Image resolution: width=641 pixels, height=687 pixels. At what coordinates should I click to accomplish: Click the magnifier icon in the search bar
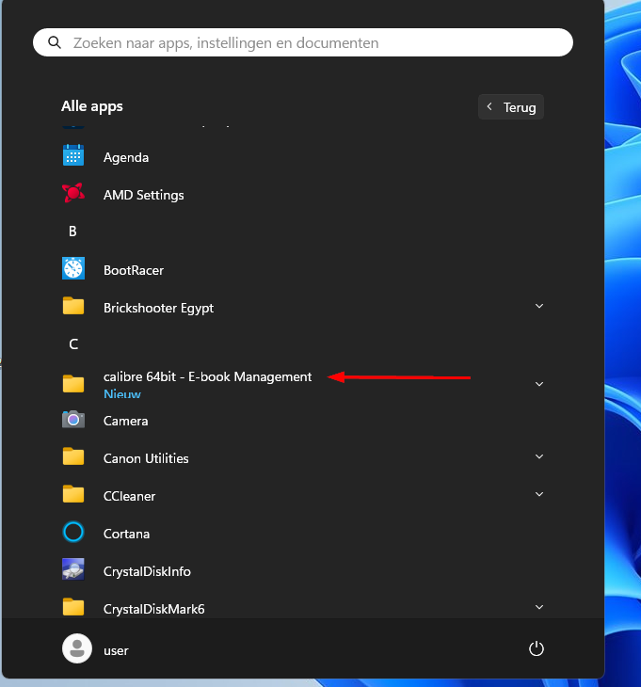(x=55, y=42)
